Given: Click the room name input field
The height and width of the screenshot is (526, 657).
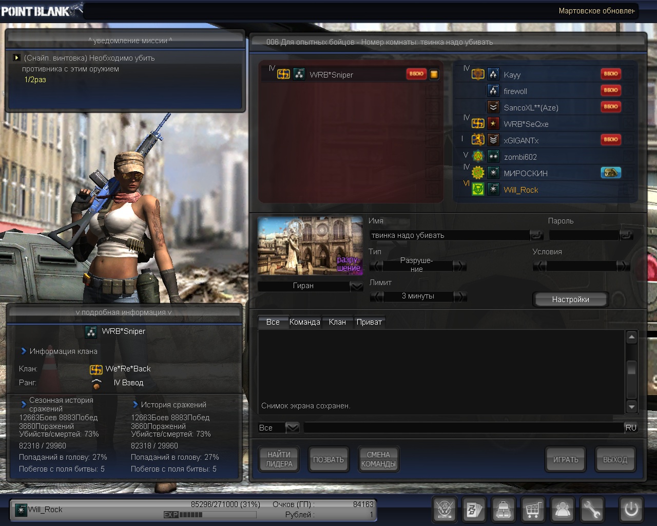Looking at the screenshot, I should 449,235.
